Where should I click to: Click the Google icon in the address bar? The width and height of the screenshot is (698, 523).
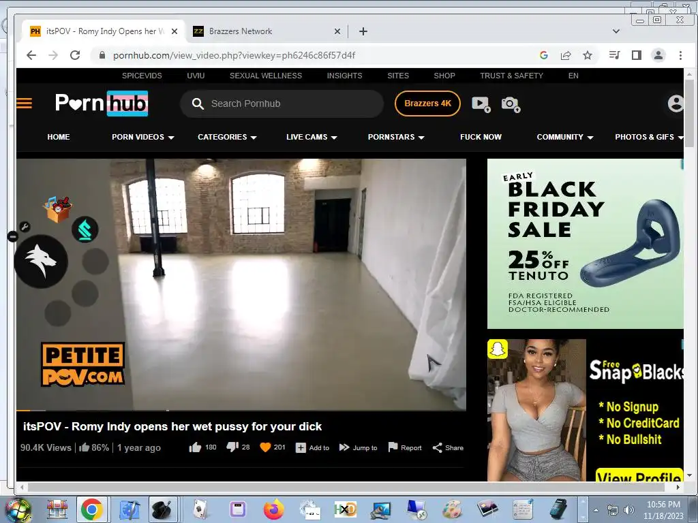coord(543,55)
